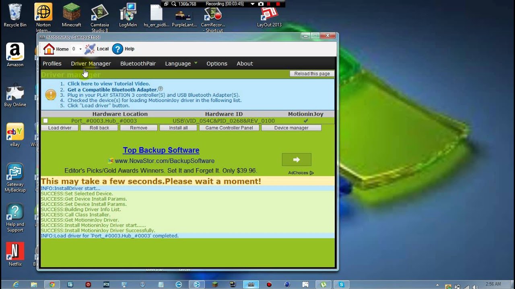This screenshot has height=289, width=515.
Task: Open Windows Explorer folder on taskbar
Action: [34, 285]
